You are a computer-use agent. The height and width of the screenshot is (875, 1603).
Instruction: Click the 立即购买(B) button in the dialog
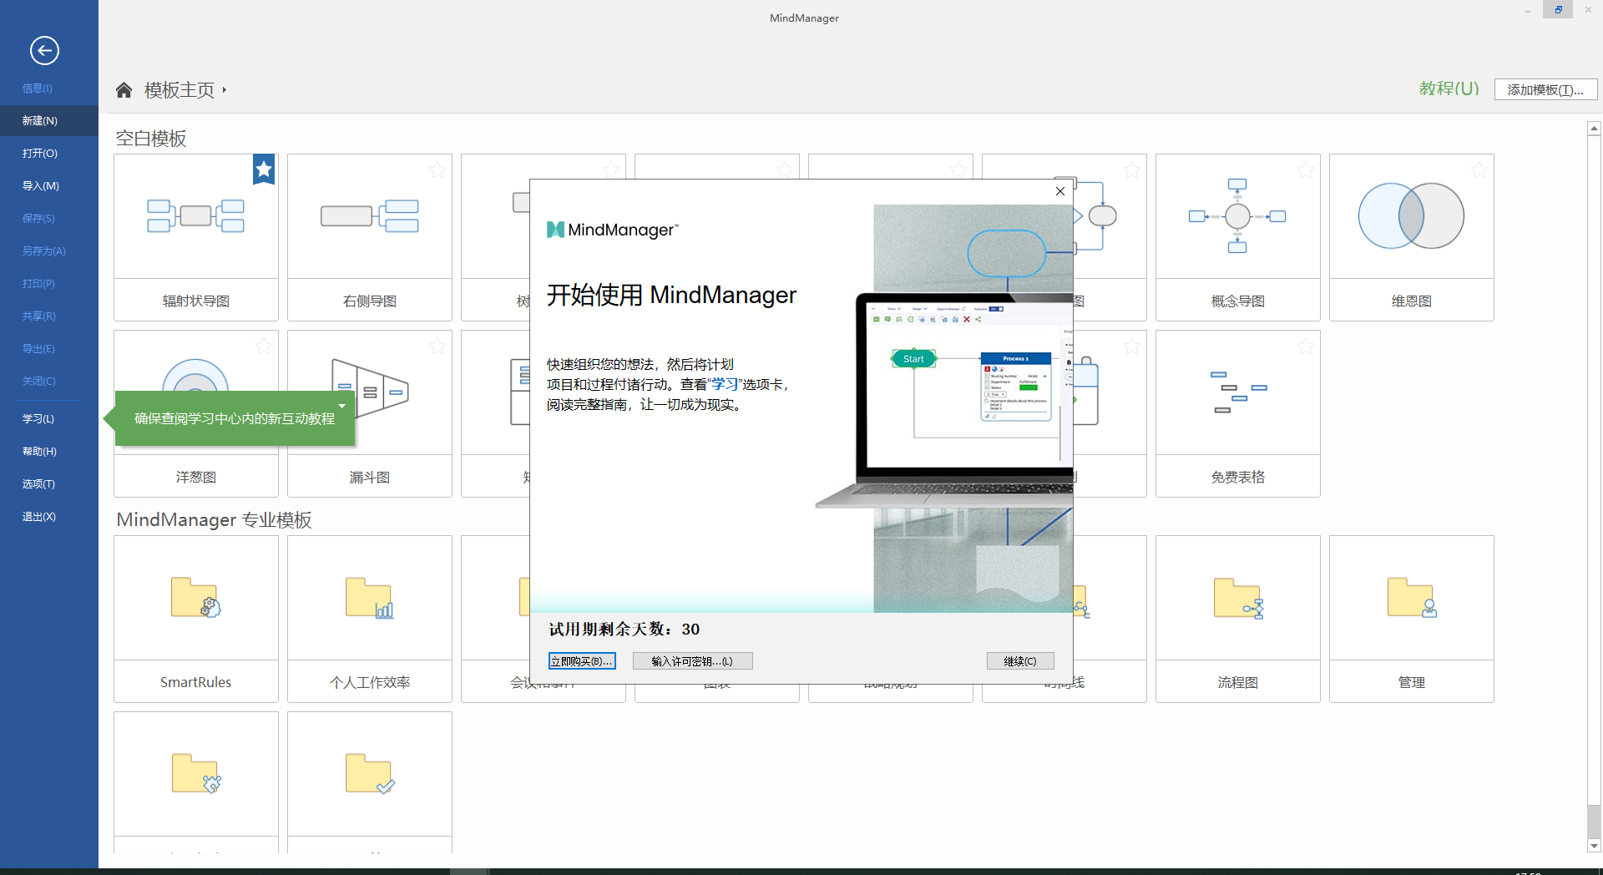pos(582,660)
